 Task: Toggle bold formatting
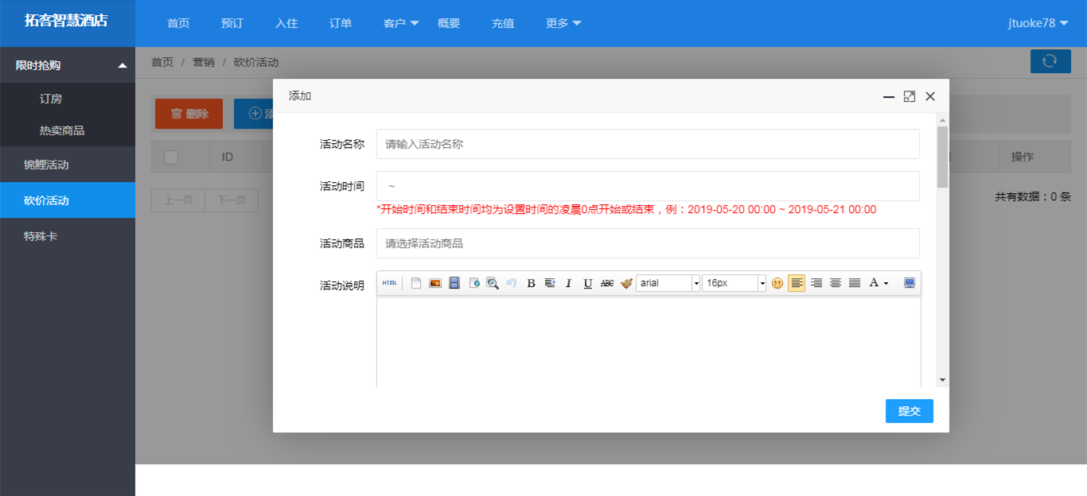pyautogui.click(x=531, y=283)
